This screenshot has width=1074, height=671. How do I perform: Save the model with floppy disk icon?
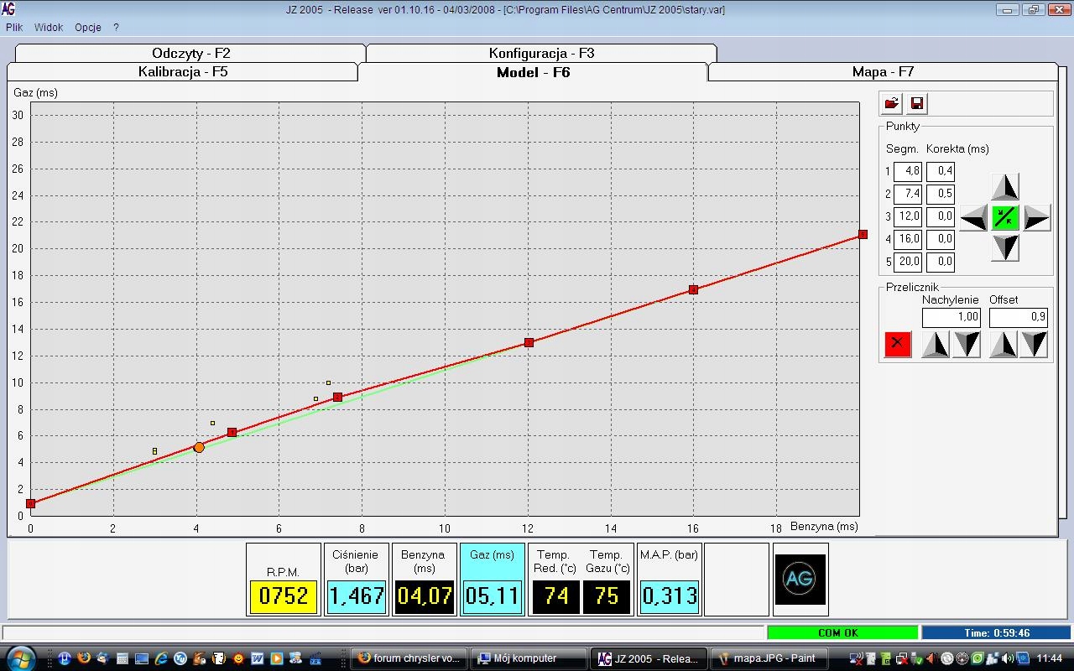[x=917, y=103]
